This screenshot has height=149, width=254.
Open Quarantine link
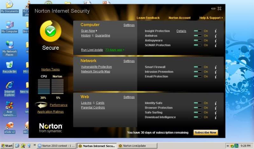pos(102,35)
